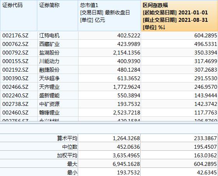The height and width of the screenshot is (176, 218).
Task: Select maximum market cap value 6,945.1628
Action: [126, 164]
